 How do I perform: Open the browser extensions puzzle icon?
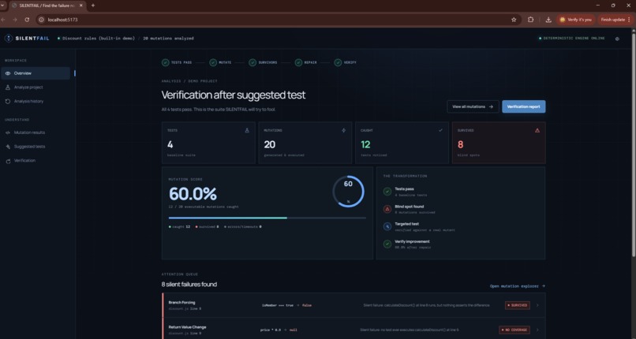(530, 20)
